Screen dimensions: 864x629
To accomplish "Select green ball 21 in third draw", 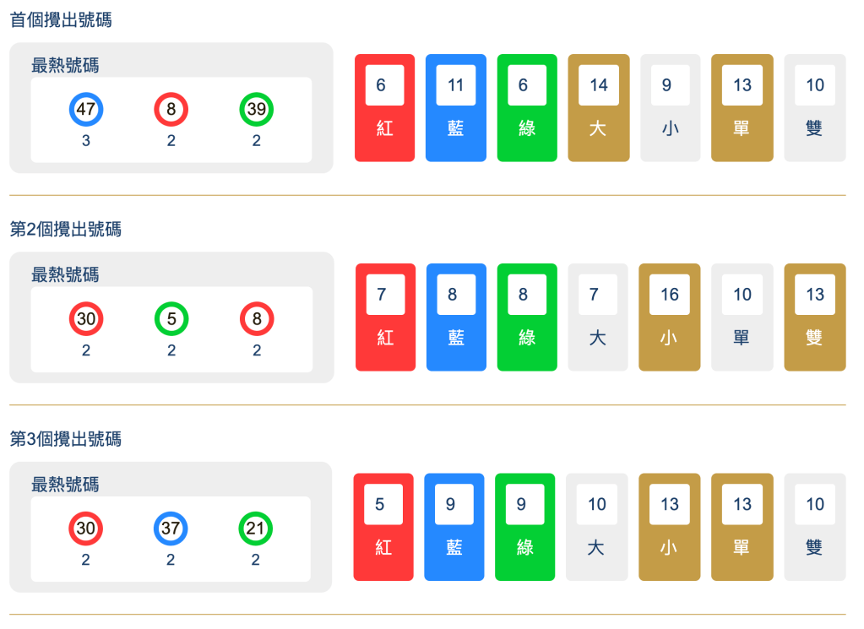I will (256, 529).
